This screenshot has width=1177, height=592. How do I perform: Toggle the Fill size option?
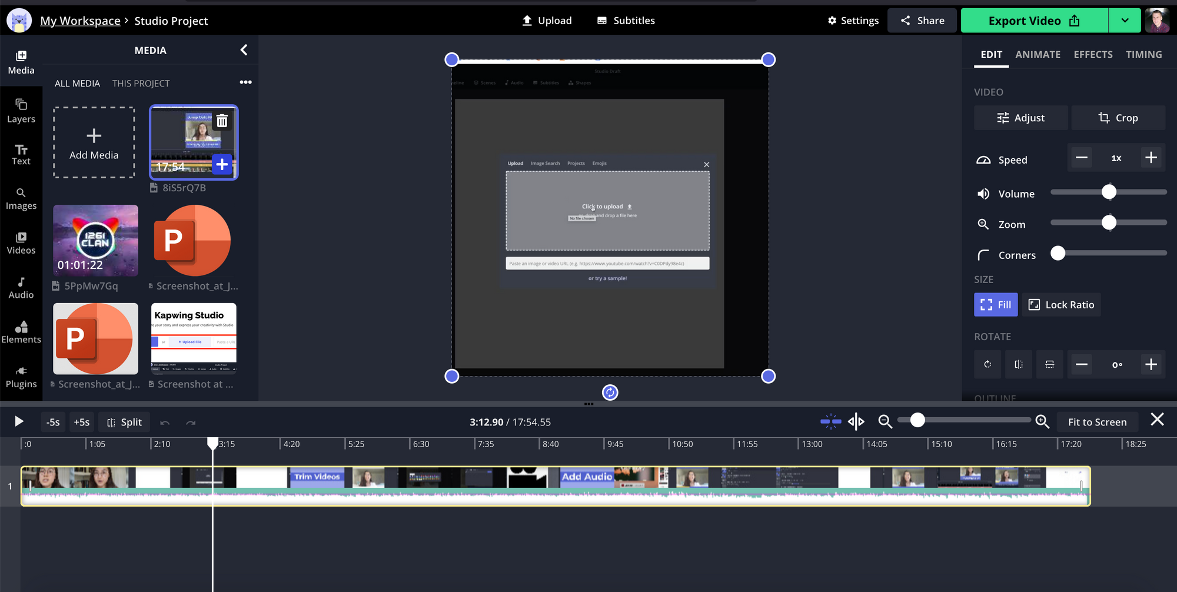click(996, 305)
